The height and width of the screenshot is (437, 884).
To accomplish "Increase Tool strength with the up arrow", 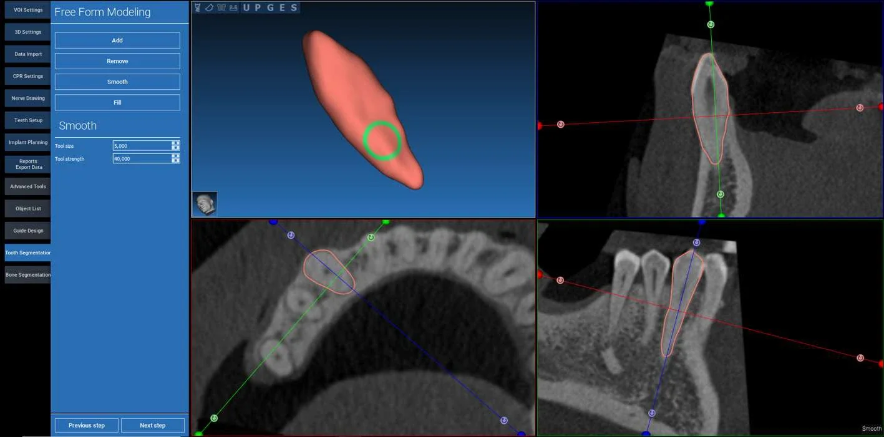I will (x=176, y=156).
